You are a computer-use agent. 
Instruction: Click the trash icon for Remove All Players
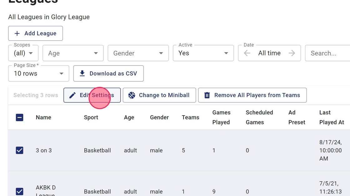207,95
